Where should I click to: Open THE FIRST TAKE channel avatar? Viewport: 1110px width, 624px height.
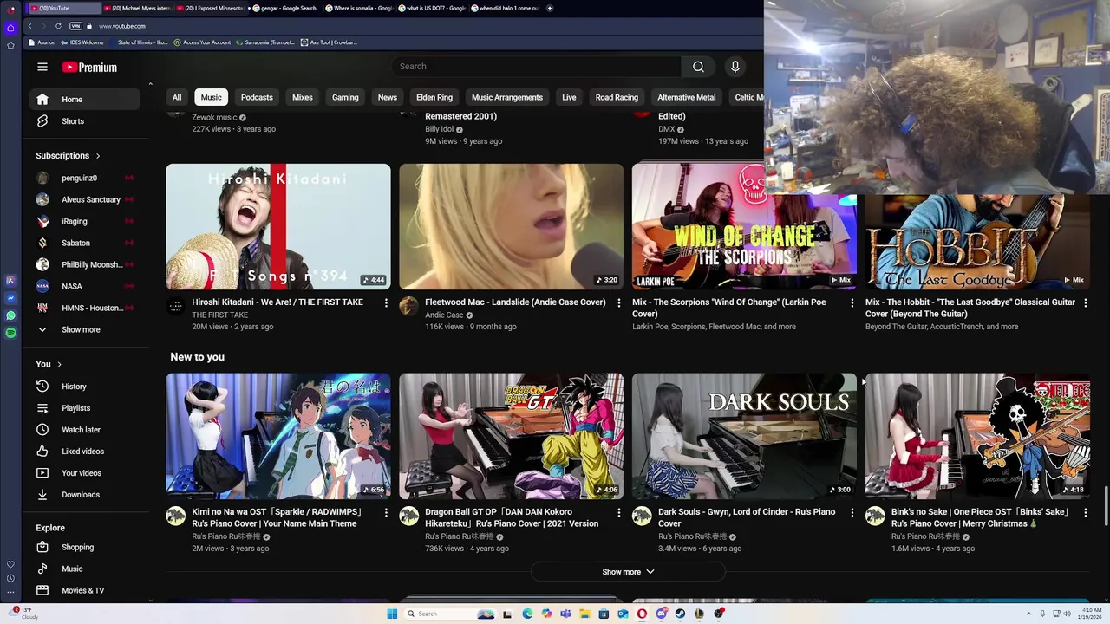point(176,306)
